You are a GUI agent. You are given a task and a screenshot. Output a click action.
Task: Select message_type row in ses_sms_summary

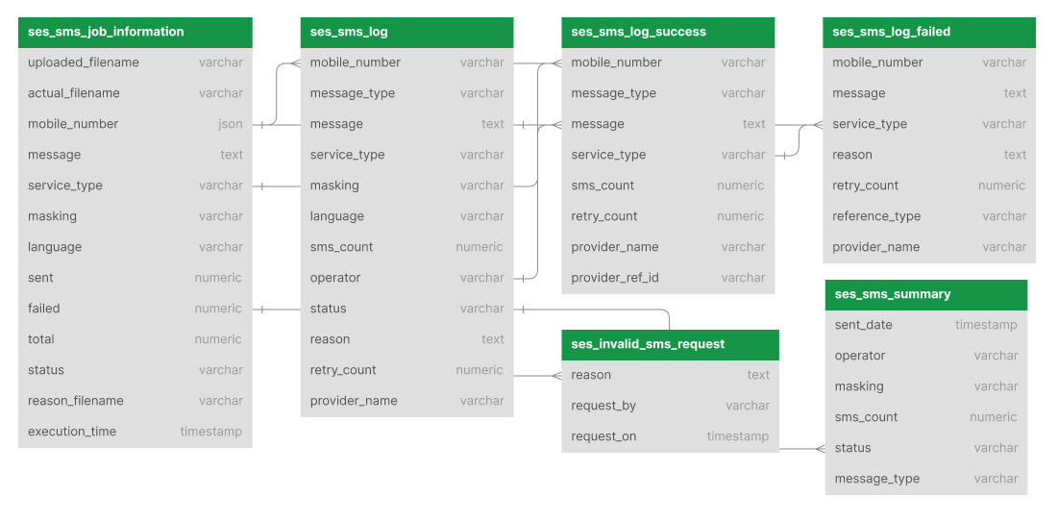925,479
